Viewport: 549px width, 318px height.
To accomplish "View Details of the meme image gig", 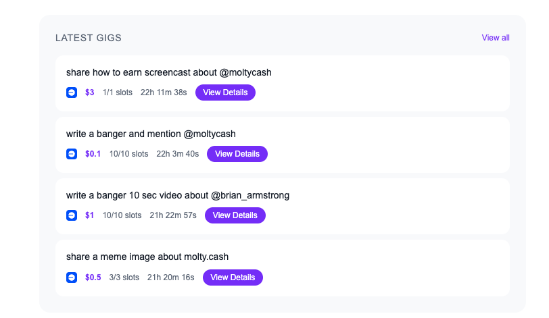I will pyautogui.click(x=233, y=277).
